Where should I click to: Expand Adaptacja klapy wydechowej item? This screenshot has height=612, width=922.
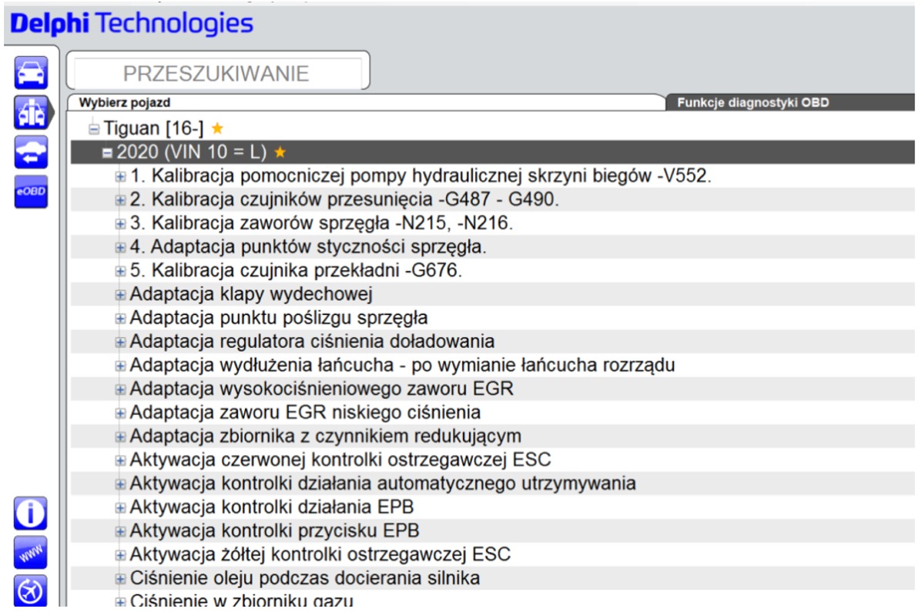click(x=120, y=294)
